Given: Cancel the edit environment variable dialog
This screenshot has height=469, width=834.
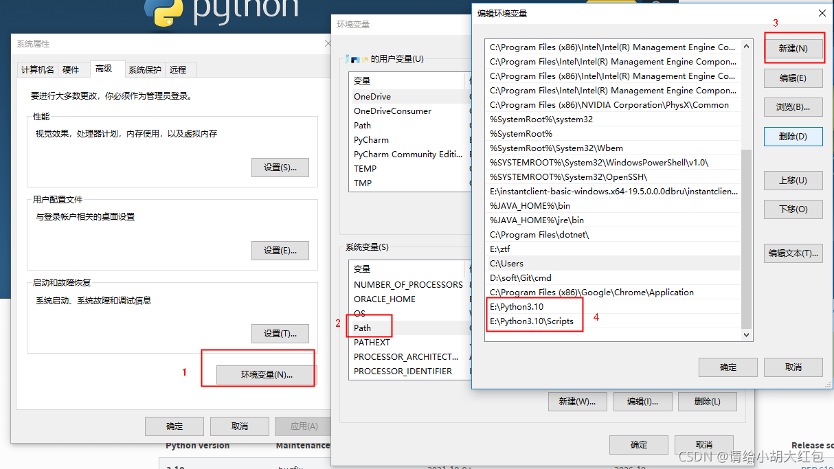Looking at the screenshot, I should (793, 367).
